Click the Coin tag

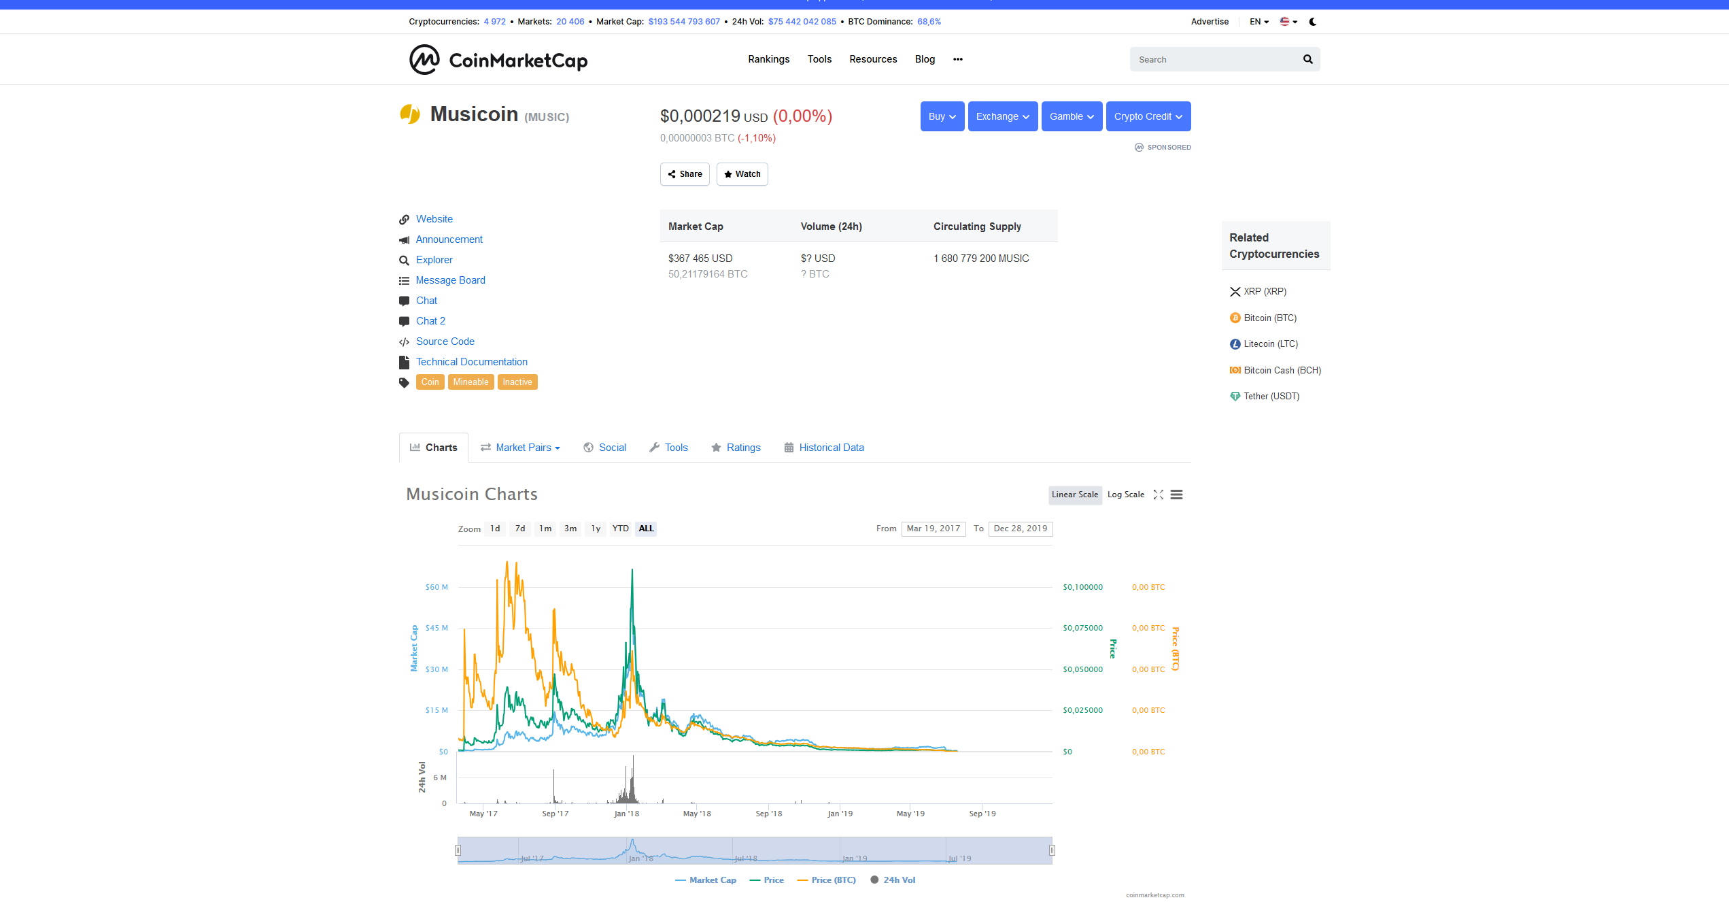[430, 382]
